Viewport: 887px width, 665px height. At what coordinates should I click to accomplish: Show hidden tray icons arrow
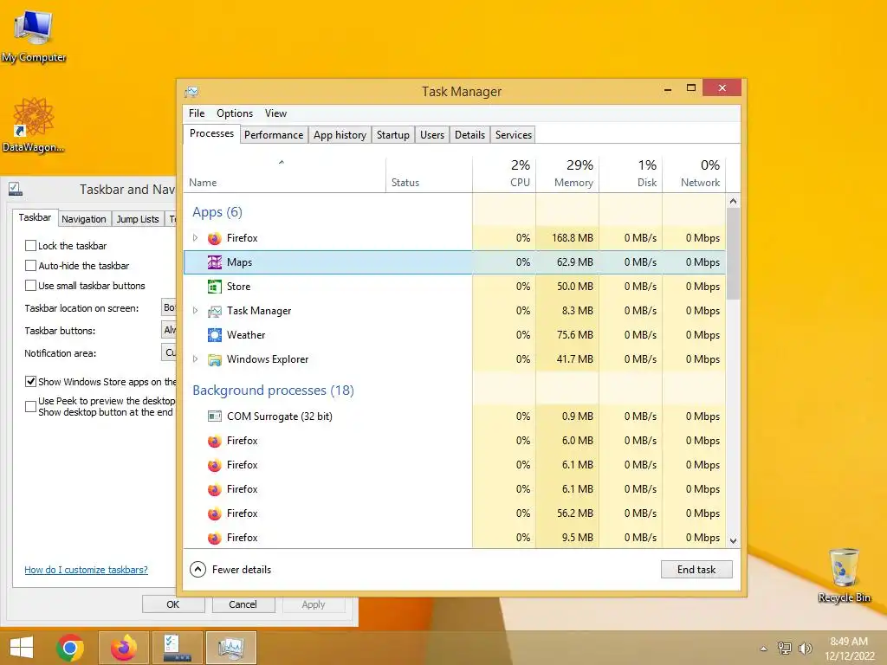click(764, 649)
